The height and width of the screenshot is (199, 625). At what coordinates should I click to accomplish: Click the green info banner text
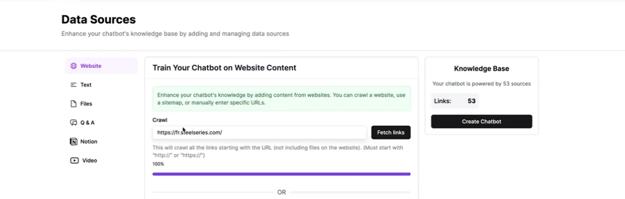(x=281, y=99)
